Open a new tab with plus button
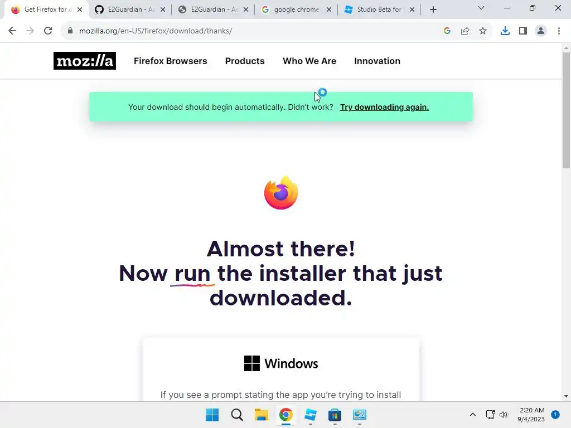 coord(433,10)
